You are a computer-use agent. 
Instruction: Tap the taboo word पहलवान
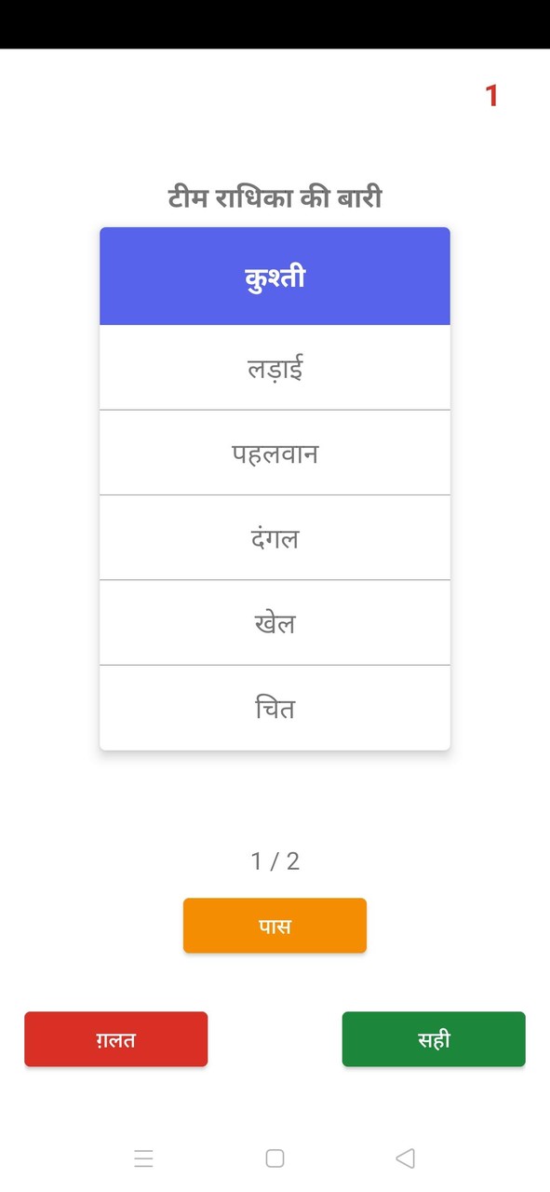click(x=275, y=453)
